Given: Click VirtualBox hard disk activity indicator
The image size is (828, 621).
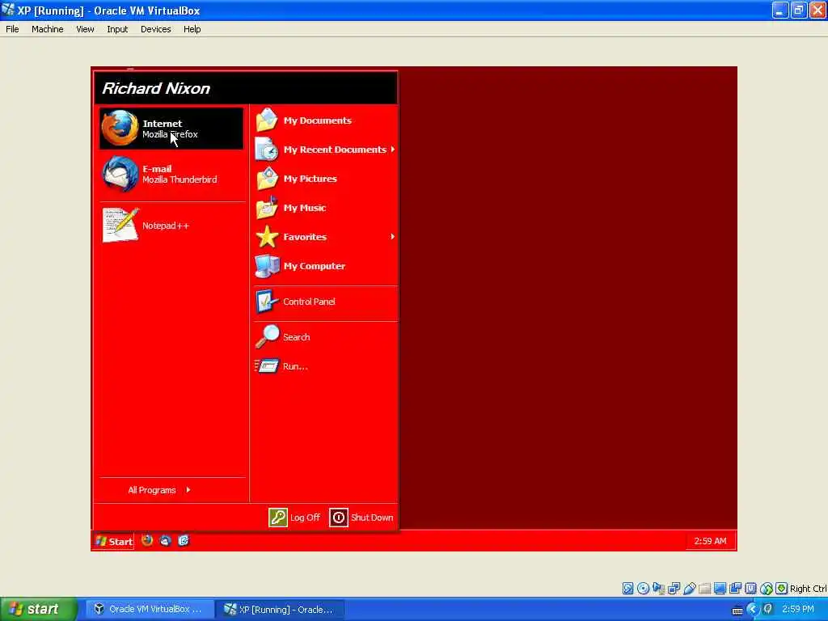Looking at the screenshot, I should tap(627, 589).
